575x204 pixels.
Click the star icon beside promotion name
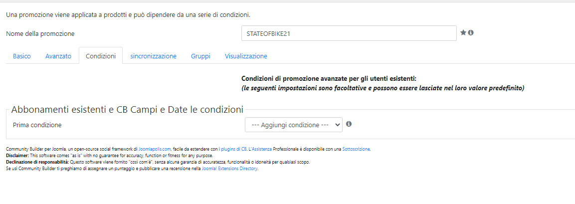coord(463,32)
